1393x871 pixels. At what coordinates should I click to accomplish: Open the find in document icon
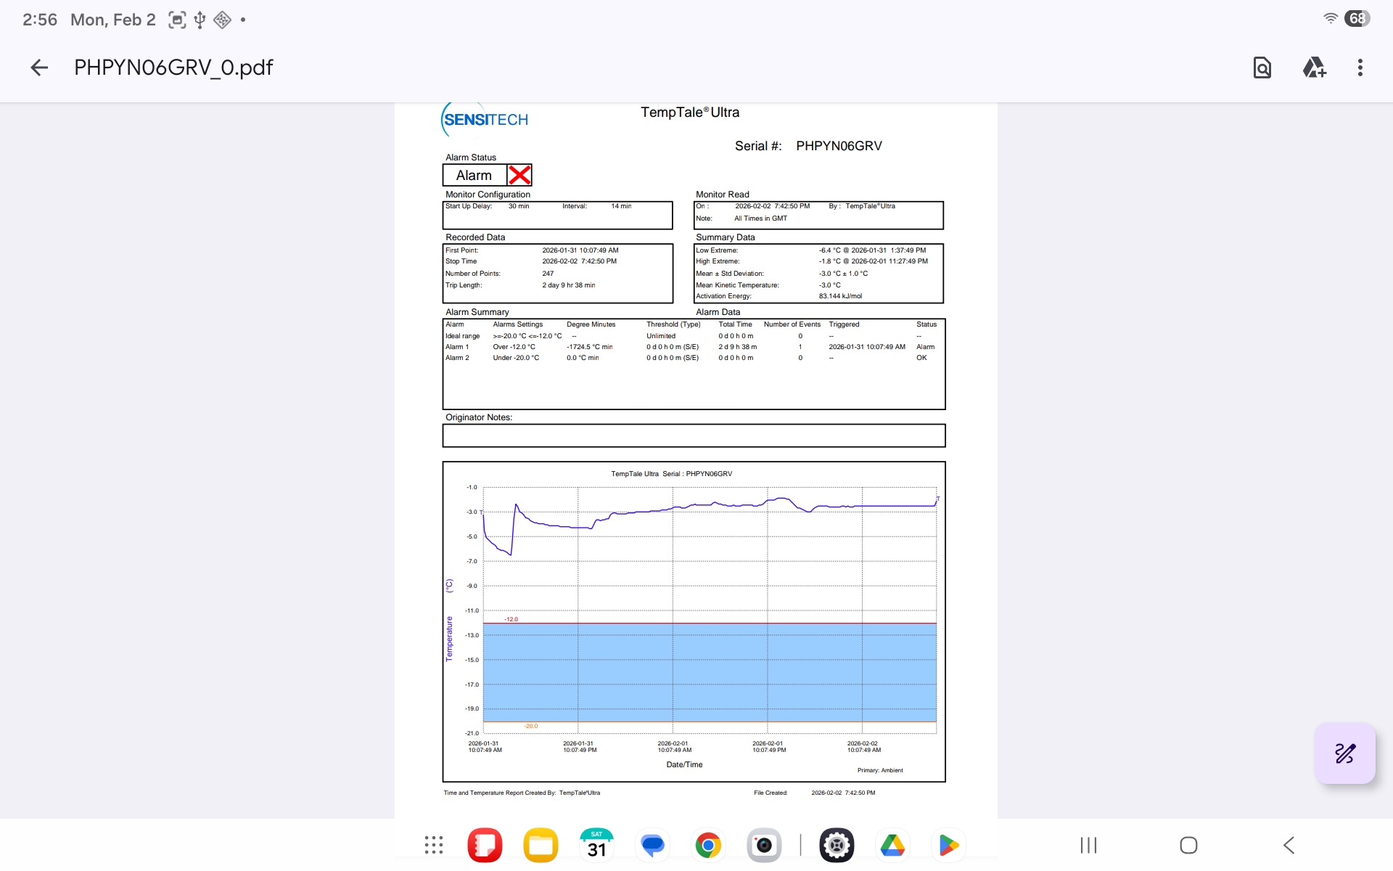[x=1262, y=68]
